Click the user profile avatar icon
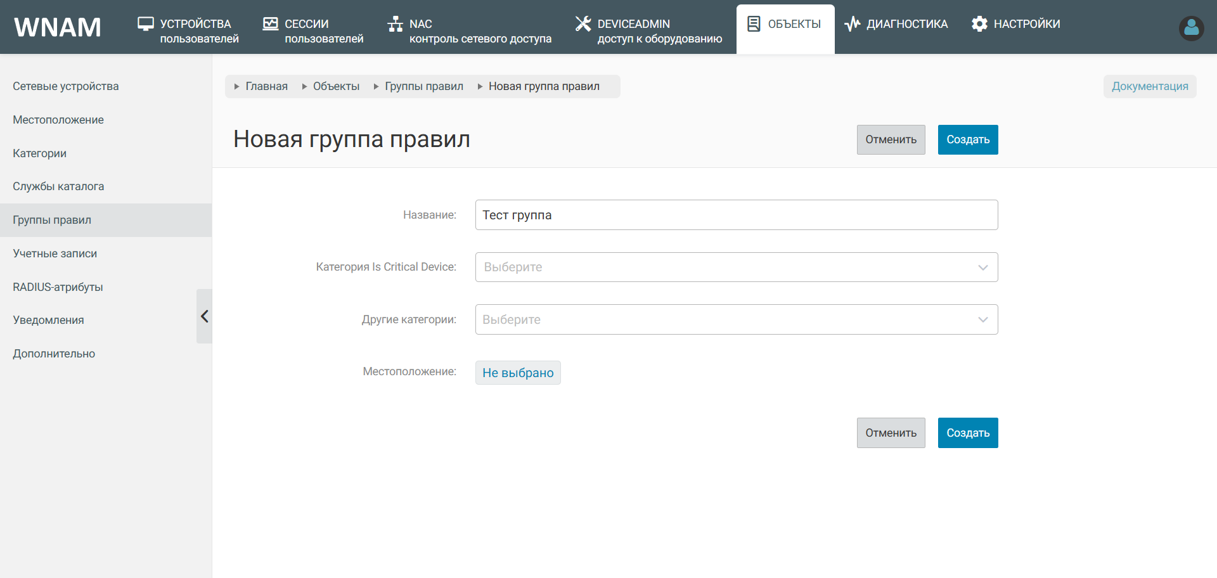 click(x=1191, y=28)
